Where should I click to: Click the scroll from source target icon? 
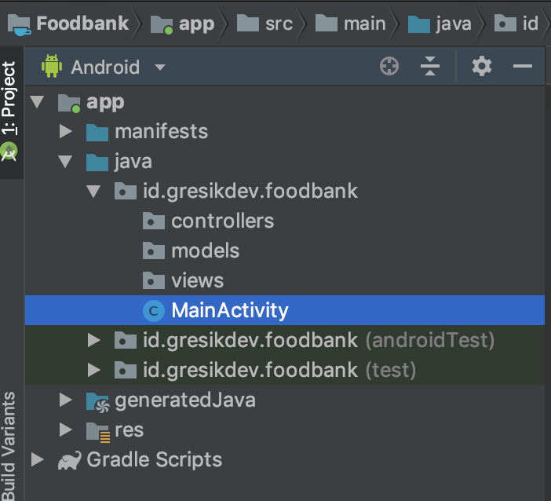click(389, 68)
